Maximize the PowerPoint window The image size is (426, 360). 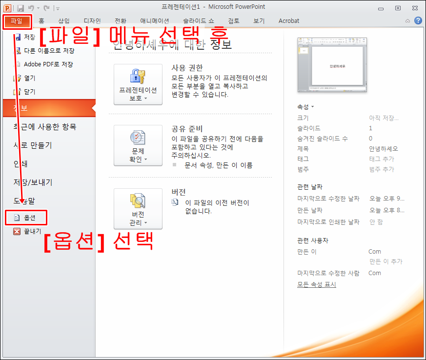[x=398, y=8]
